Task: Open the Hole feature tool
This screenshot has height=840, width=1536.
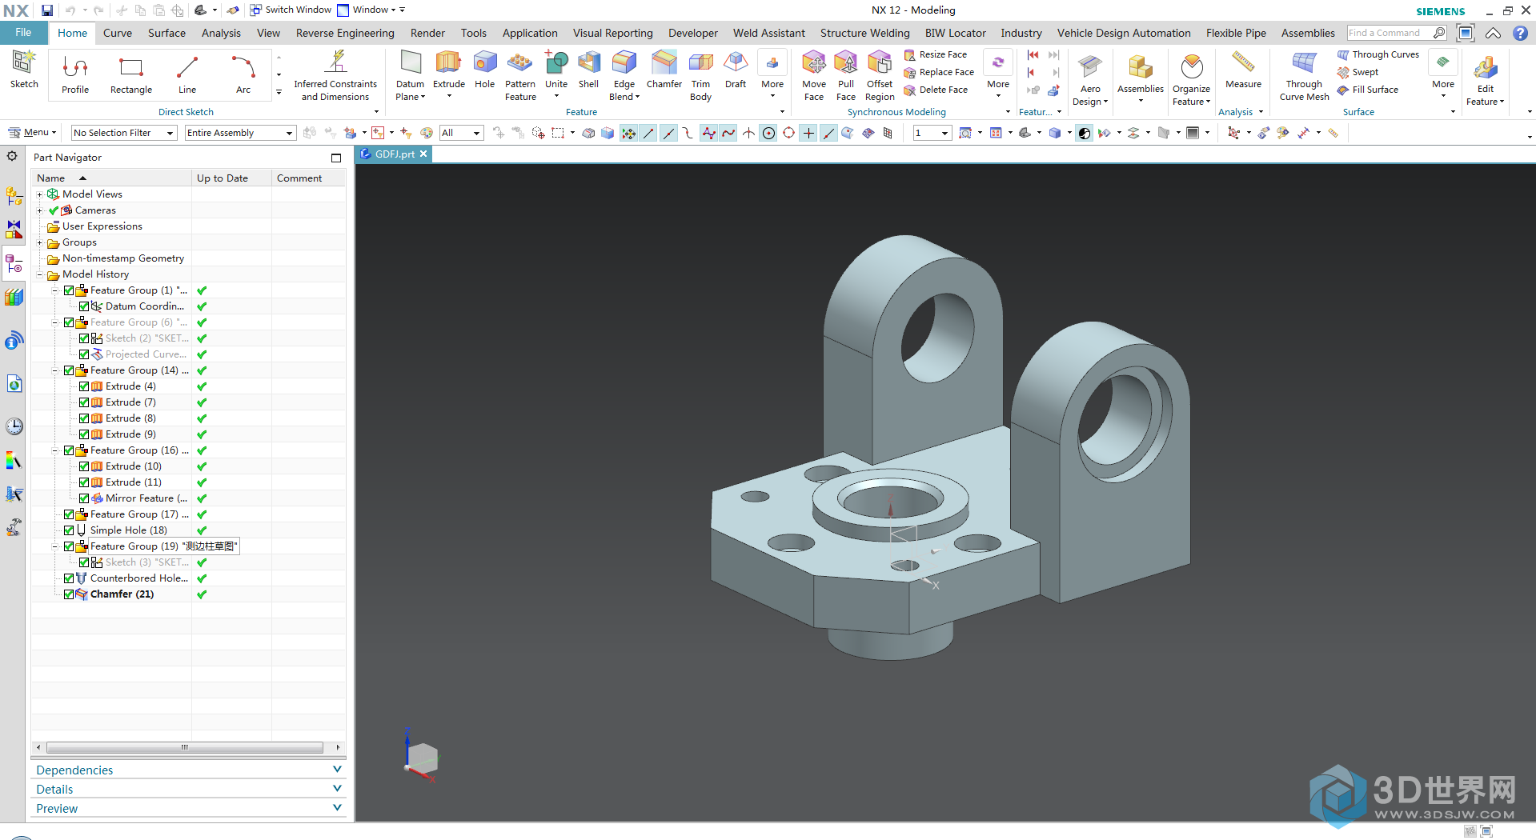Action: (484, 70)
